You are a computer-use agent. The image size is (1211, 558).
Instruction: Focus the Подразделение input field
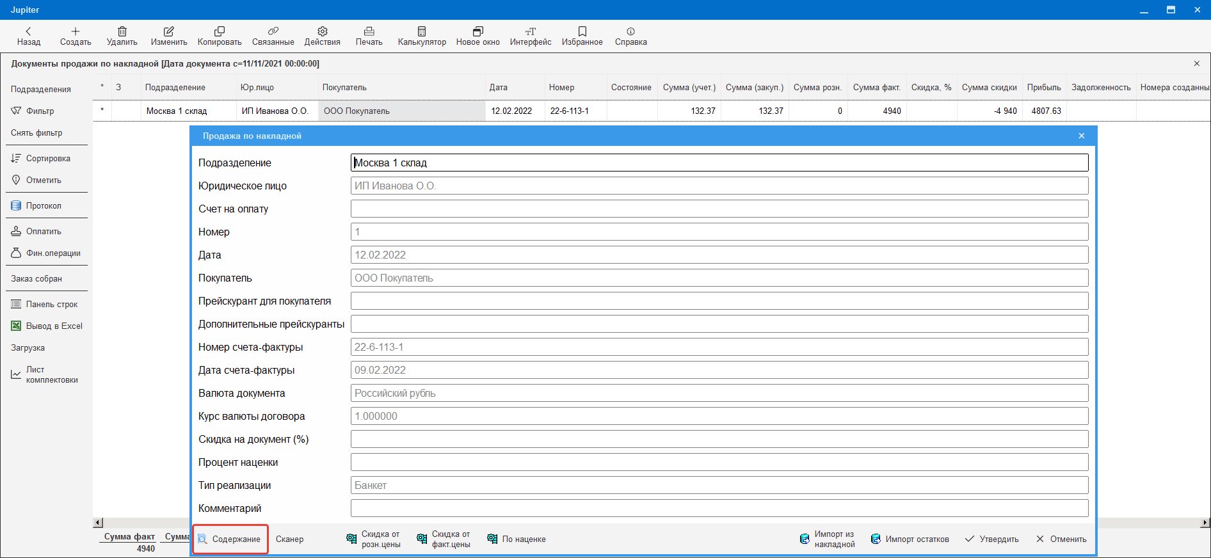(719, 163)
